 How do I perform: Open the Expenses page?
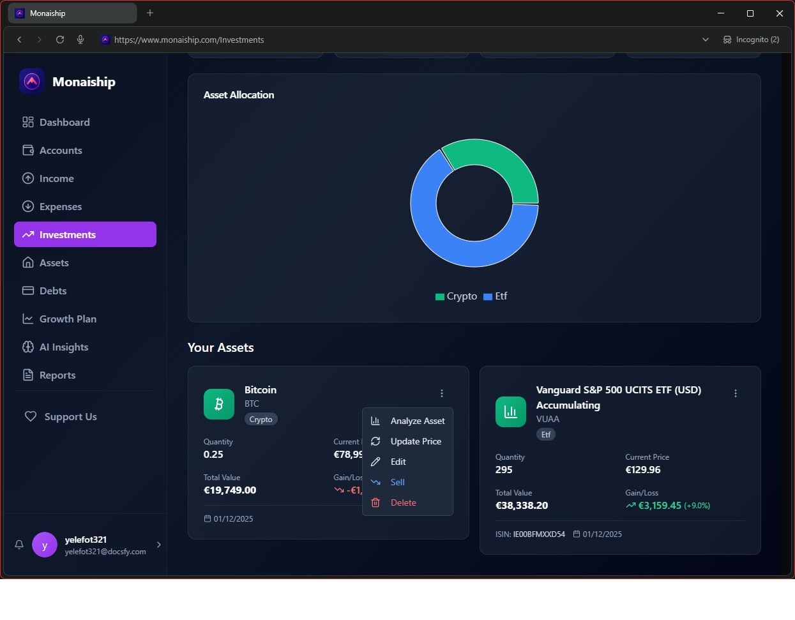[x=85, y=206]
